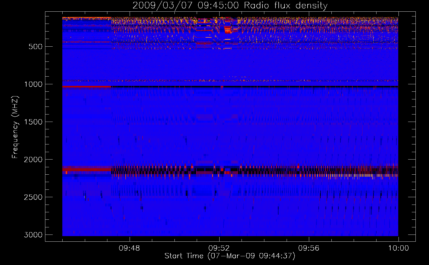
Task: Select the 10:00 time tick label
Action: click(x=399, y=248)
